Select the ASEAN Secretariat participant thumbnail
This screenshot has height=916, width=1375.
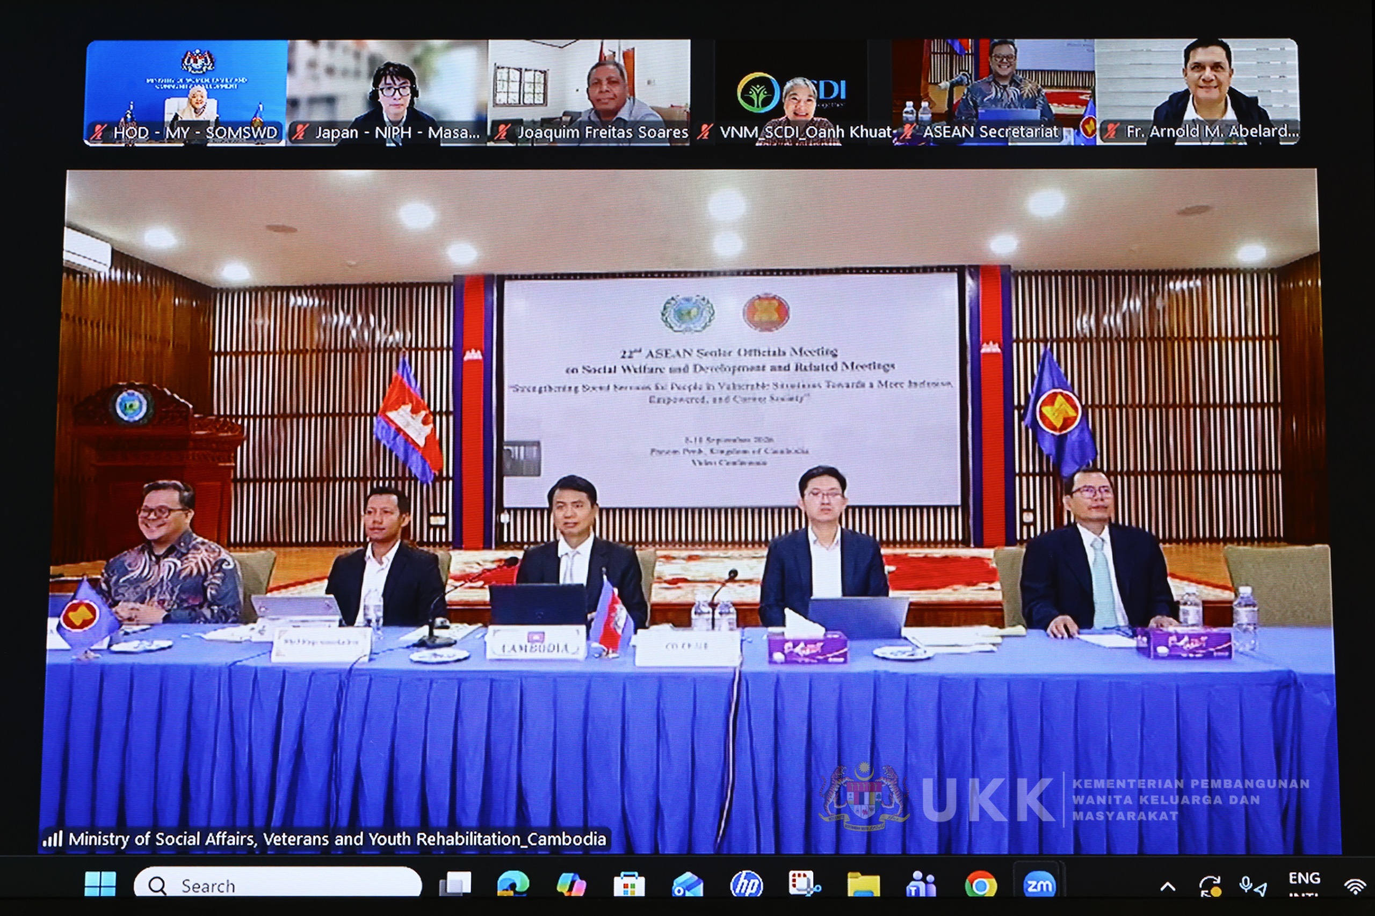(x=994, y=92)
